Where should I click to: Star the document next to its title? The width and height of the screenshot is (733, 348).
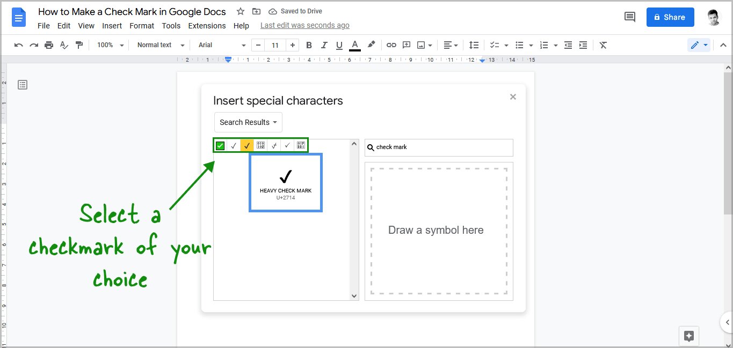point(240,11)
